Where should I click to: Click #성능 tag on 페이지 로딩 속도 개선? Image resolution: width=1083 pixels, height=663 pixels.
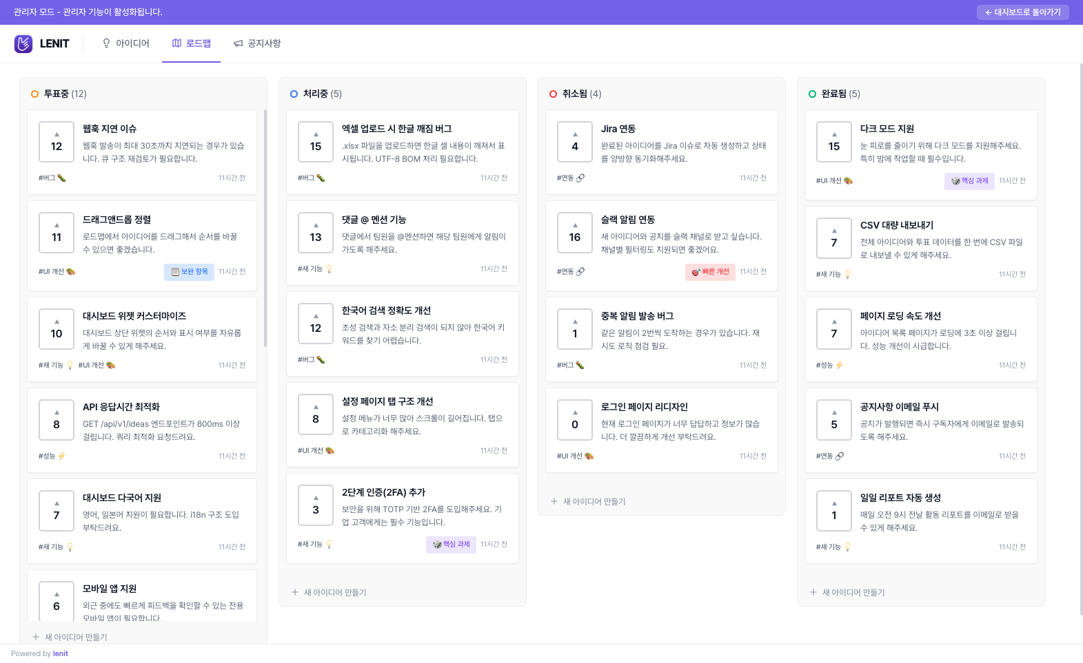[830, 365]
